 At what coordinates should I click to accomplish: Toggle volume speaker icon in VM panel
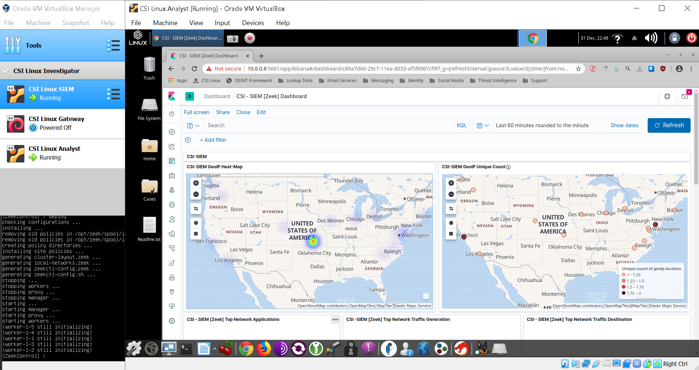tap(651, 38)
